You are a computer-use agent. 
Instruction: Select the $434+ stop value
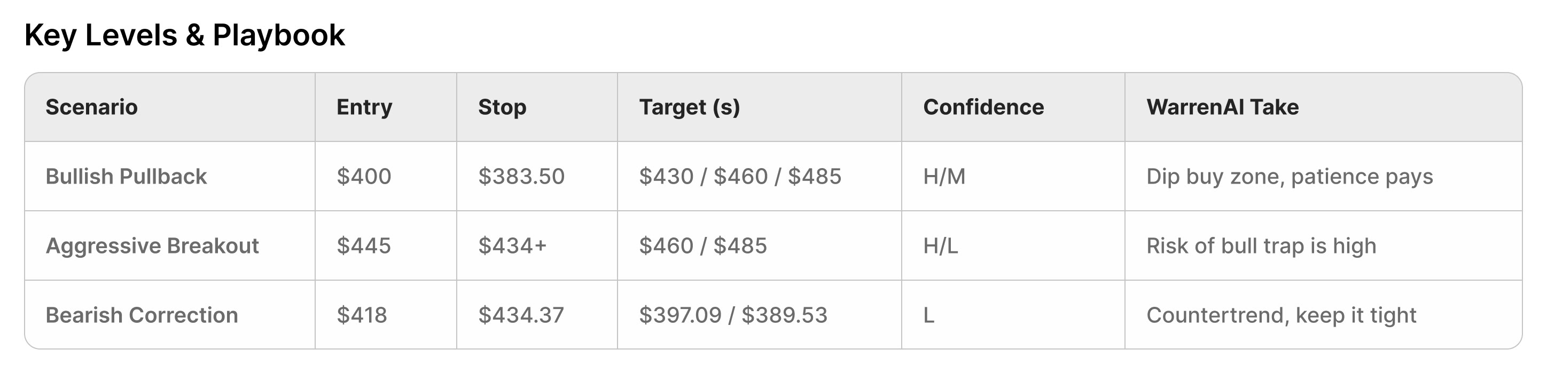pos(512,246)
